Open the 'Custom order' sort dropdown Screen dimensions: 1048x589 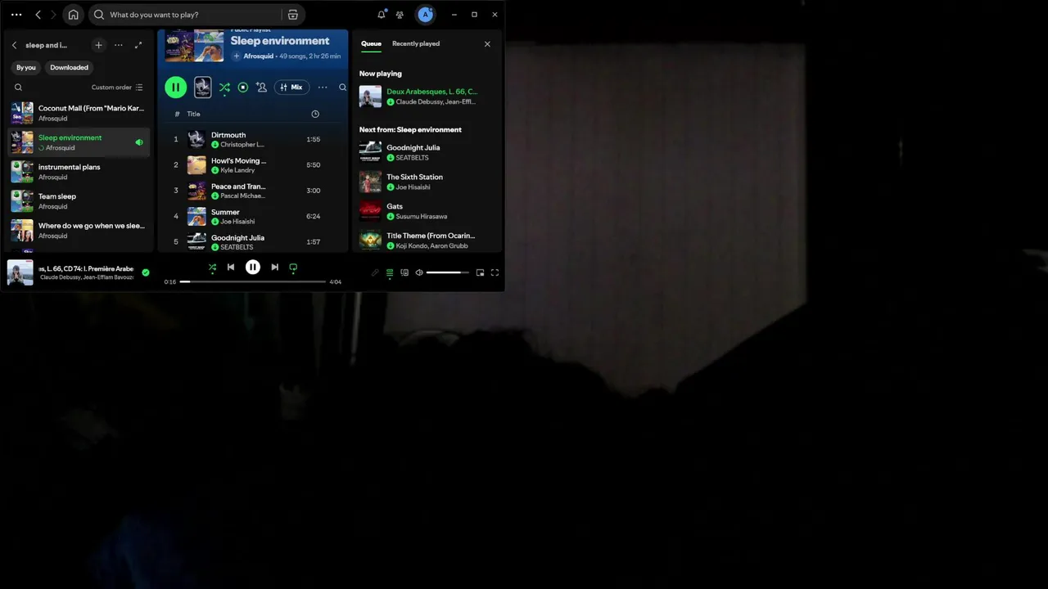click(117, 88)
